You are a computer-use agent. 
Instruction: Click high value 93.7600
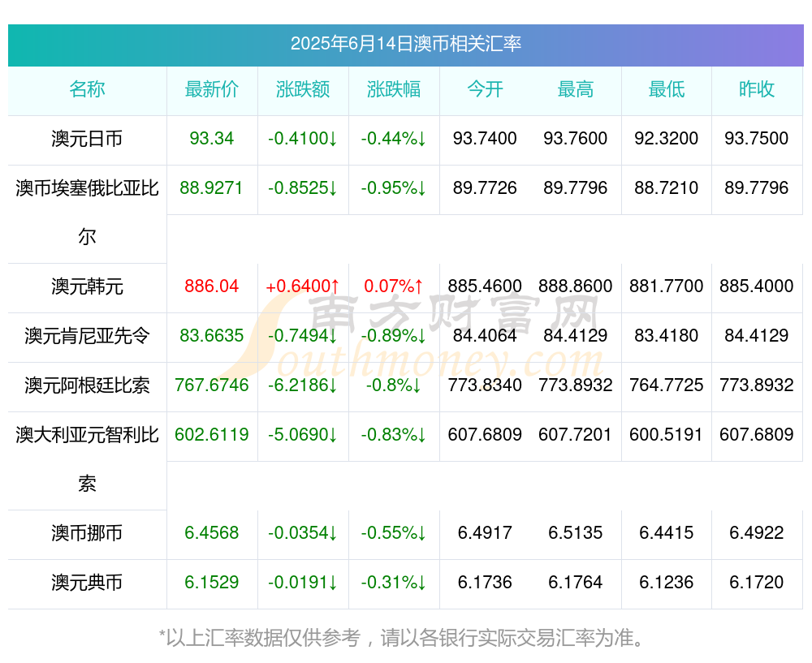coord(576,138)
